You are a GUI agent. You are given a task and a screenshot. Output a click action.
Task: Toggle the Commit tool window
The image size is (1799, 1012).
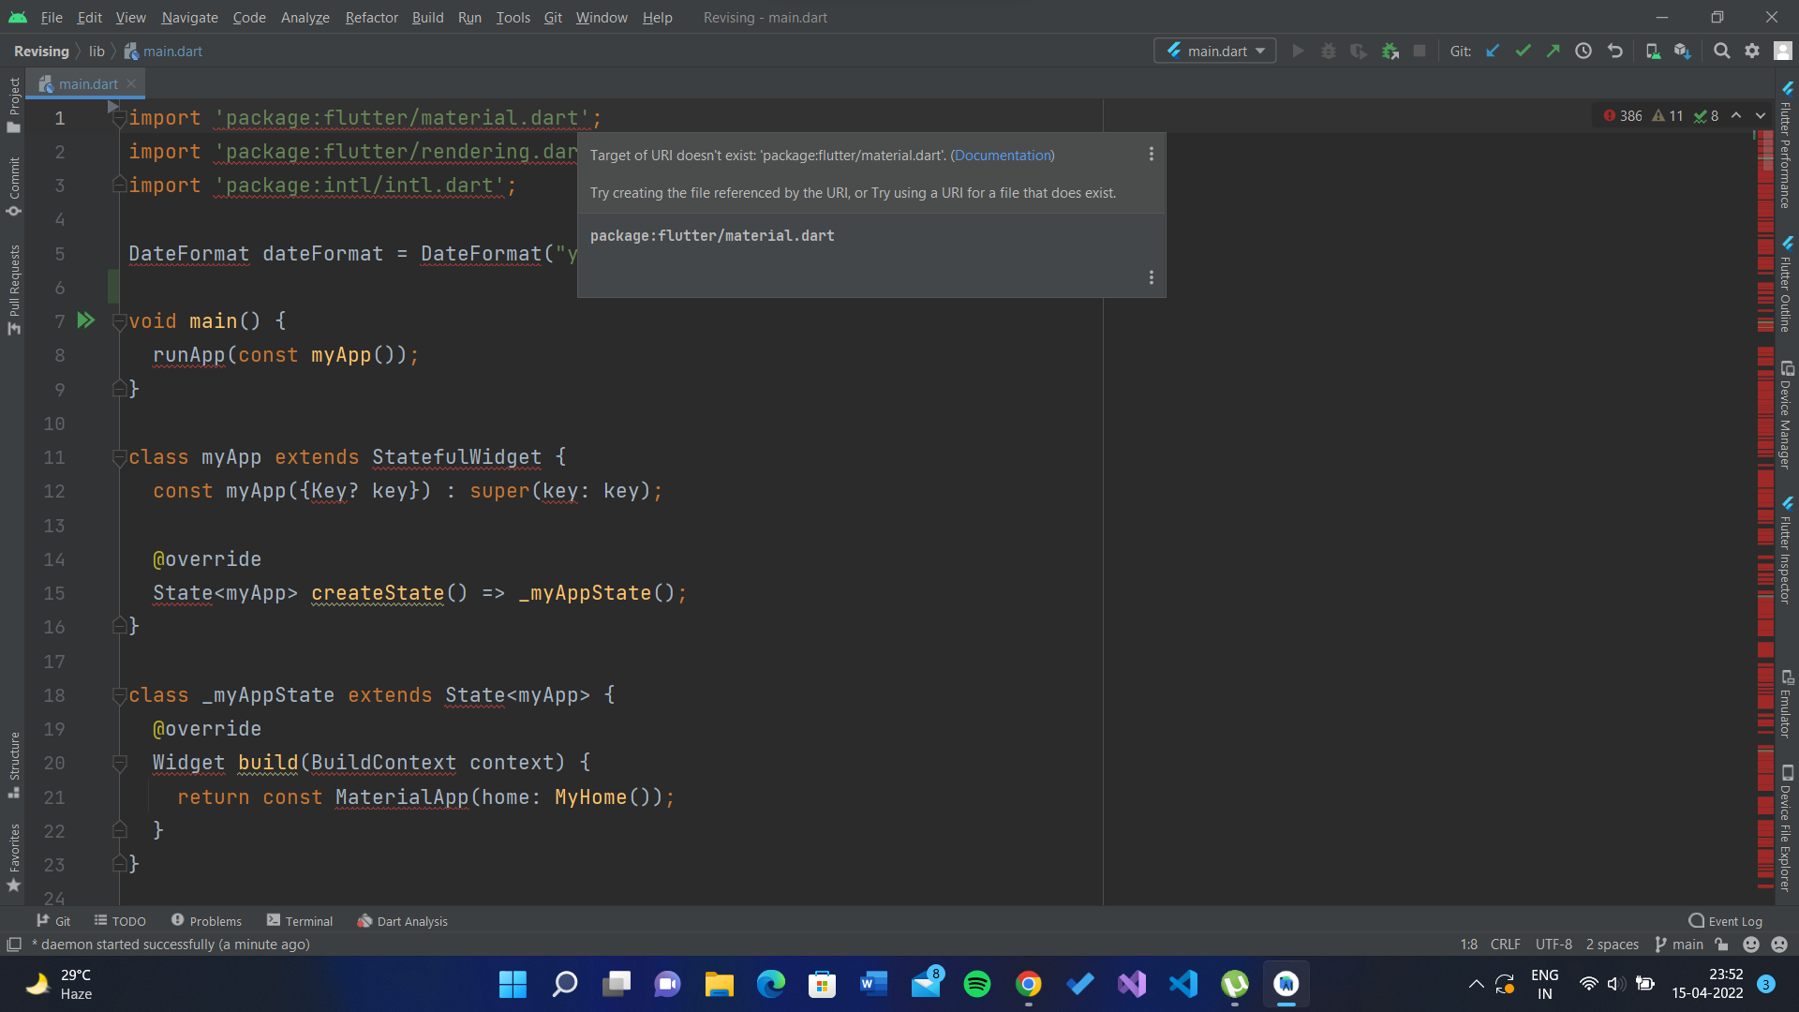tap(14, 186)
